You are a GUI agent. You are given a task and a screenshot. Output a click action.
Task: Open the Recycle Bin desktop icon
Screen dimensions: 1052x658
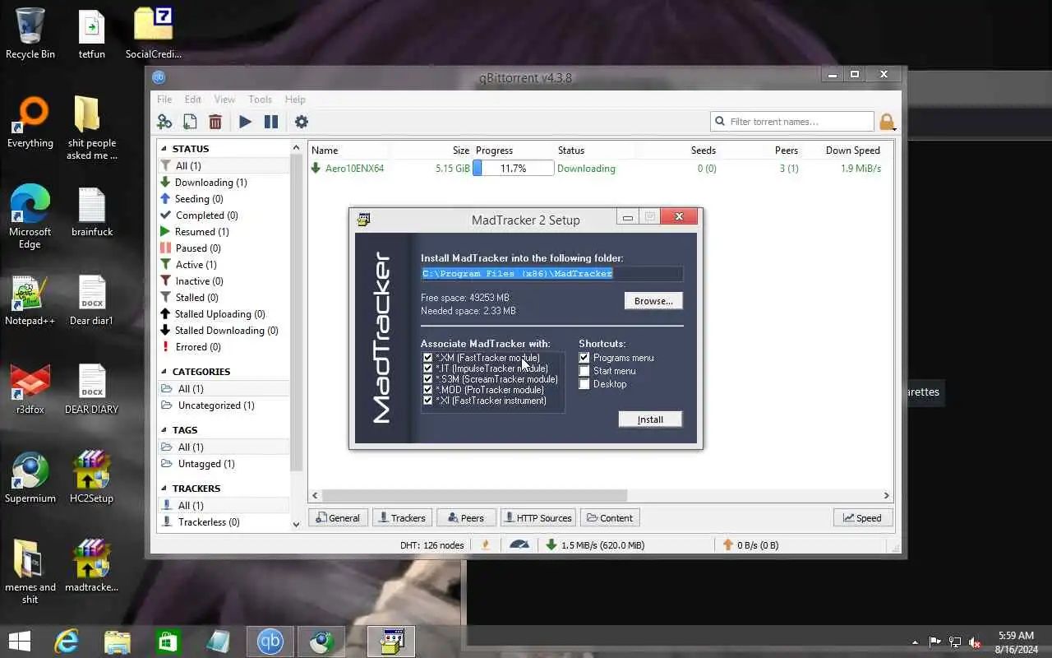tap(30, 34)
